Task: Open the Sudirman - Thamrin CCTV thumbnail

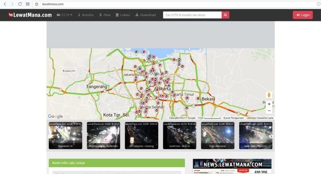Action: coord(256,136)
